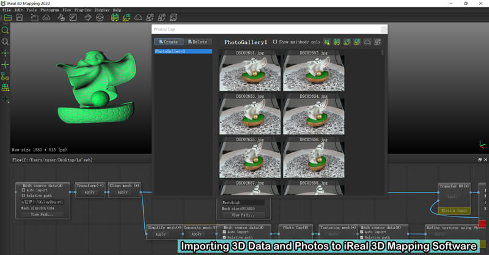489x255 pixels.
Task: Click the second green icon in Photos Cap toolbar
Action: pos(337,42)
